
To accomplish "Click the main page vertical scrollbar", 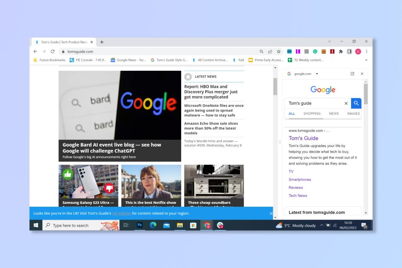I will pos(275,86).
